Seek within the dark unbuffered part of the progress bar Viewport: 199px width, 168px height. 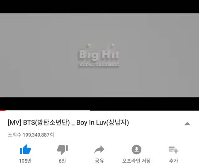pyautogui.click(x=144, y=110)
